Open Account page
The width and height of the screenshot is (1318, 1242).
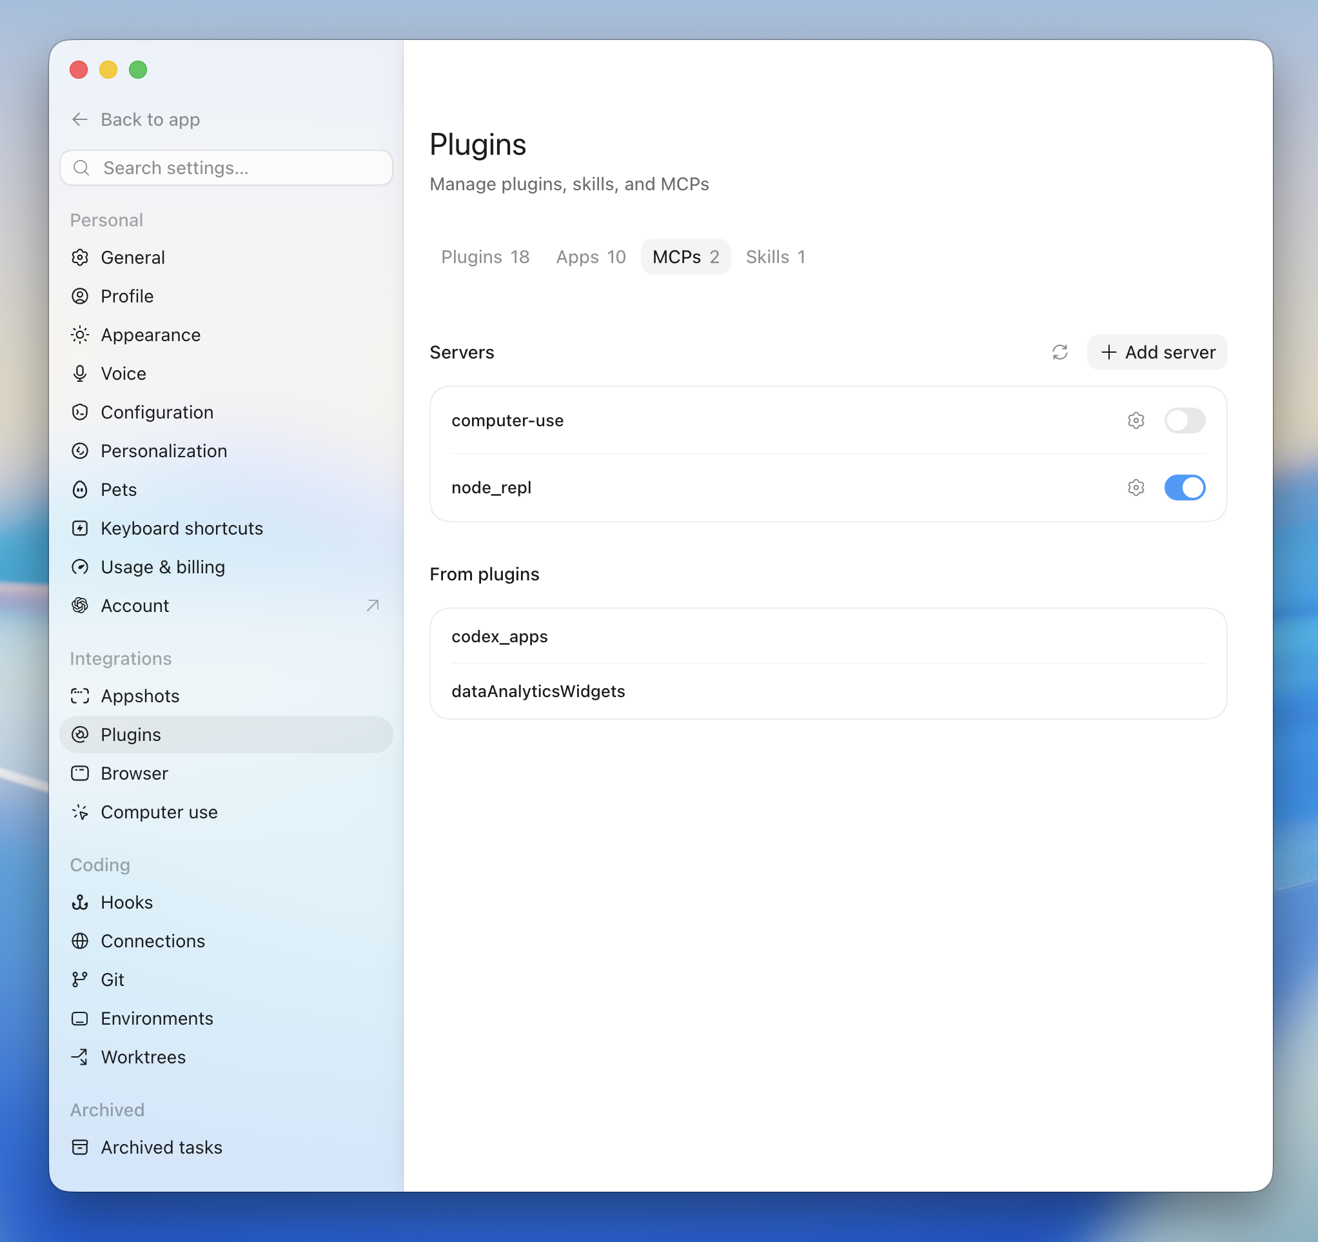[226, 606]
